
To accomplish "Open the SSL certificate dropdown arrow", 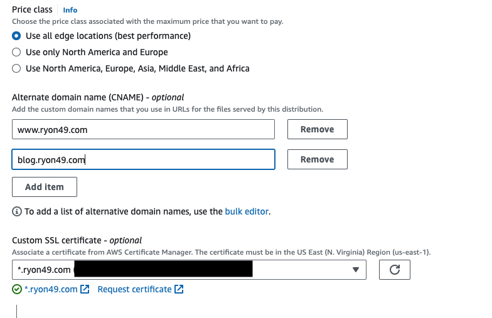I will click(355, 270).
